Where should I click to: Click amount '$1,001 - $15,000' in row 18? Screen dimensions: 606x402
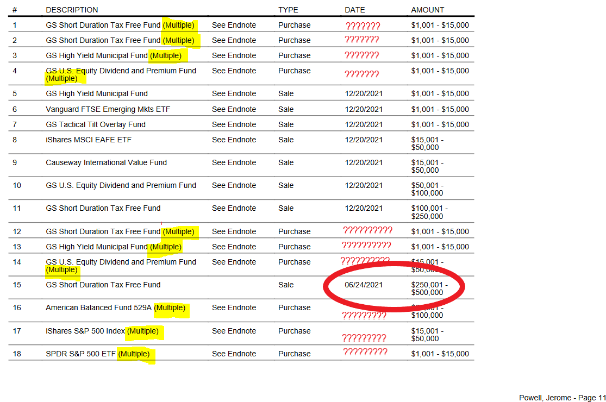(440, 354)
